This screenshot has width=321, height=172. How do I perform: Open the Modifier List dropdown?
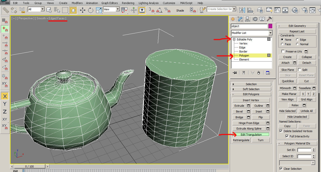coord(270,33)
